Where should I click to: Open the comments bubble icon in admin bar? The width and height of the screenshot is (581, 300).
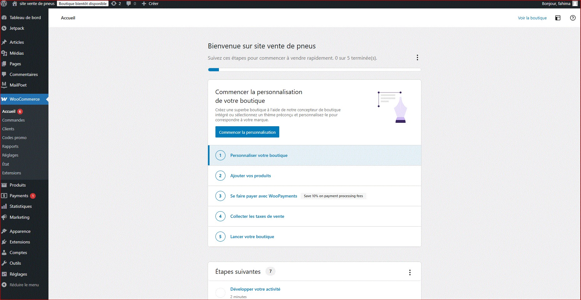(x=129, y=3)
